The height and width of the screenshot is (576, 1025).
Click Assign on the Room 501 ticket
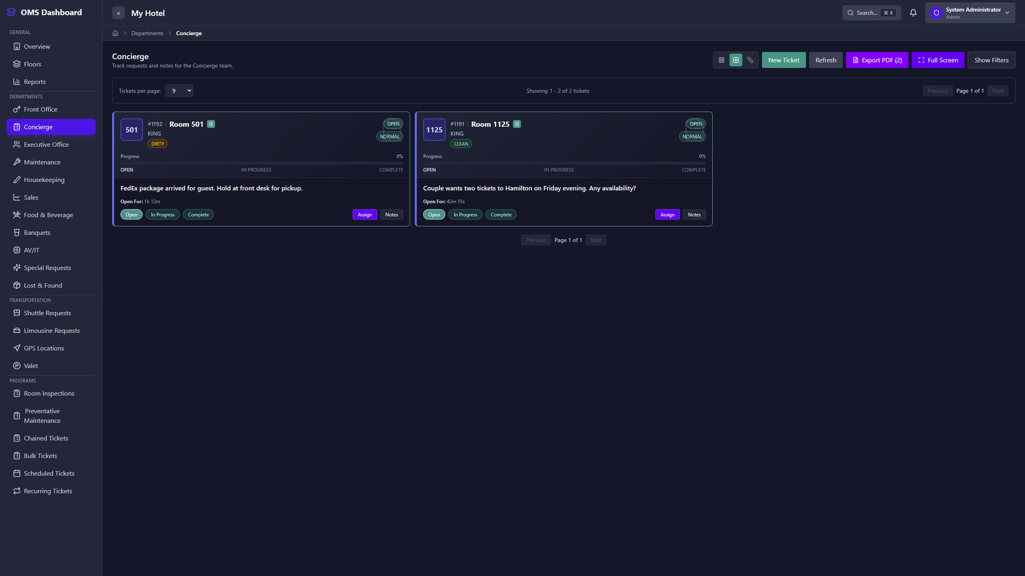[364, 215]
